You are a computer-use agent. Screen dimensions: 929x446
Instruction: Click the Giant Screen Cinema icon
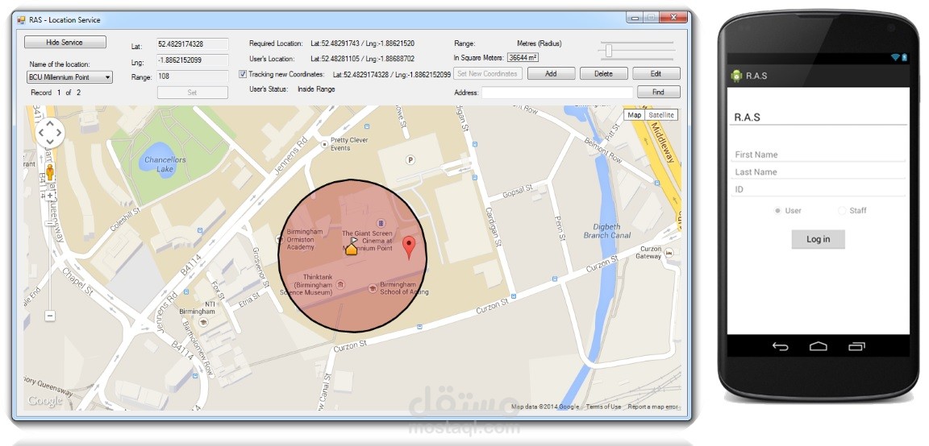(x=381, y=223)
